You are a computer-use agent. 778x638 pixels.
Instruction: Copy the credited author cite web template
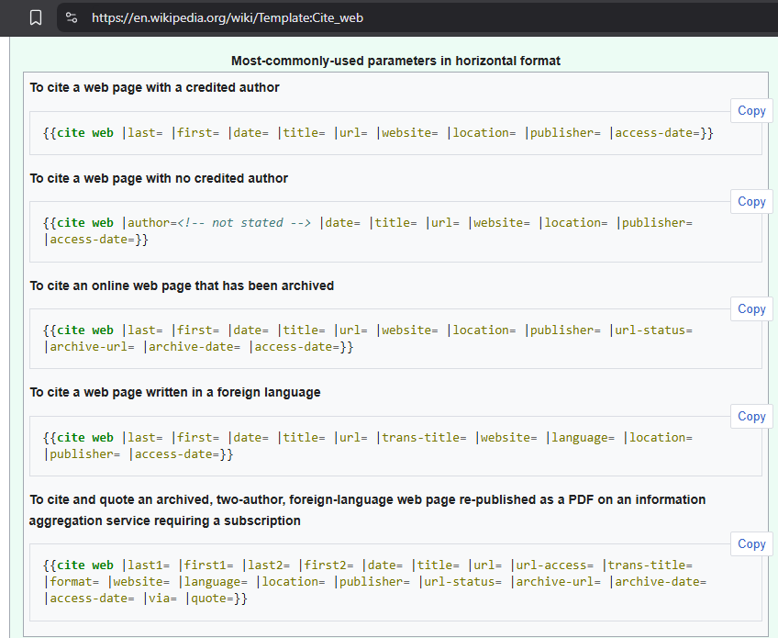751,111
